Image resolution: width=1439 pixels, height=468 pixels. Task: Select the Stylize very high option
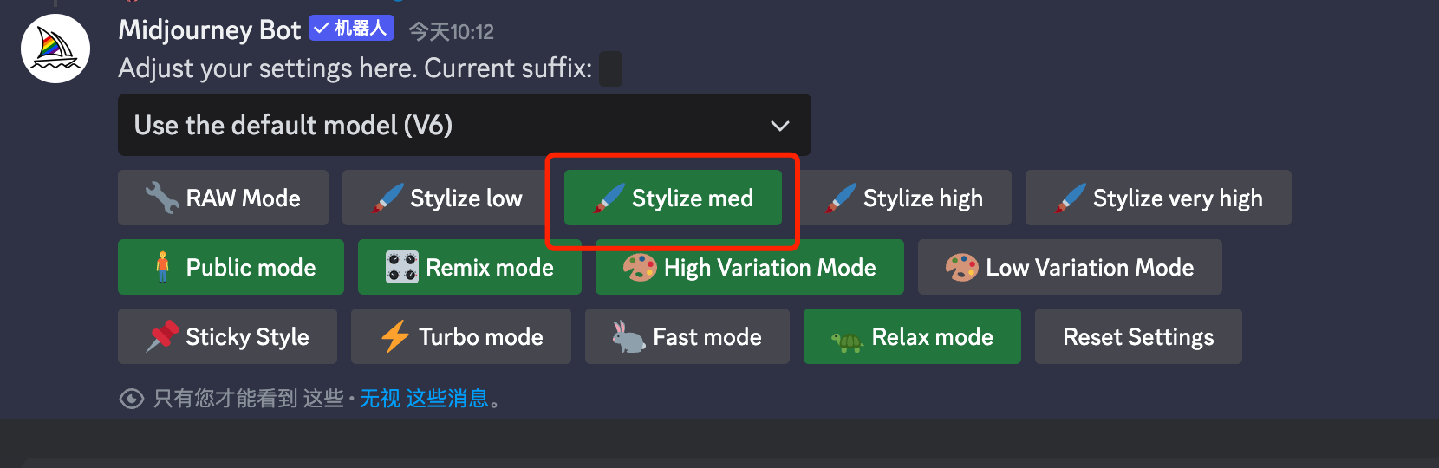click(x=1158, y=198)
